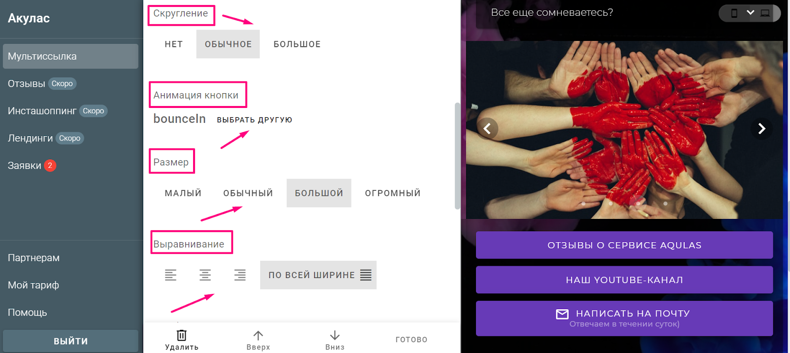Select center alignment icon
This screenshot has height=353, width=790.
(x=205, y=275)
